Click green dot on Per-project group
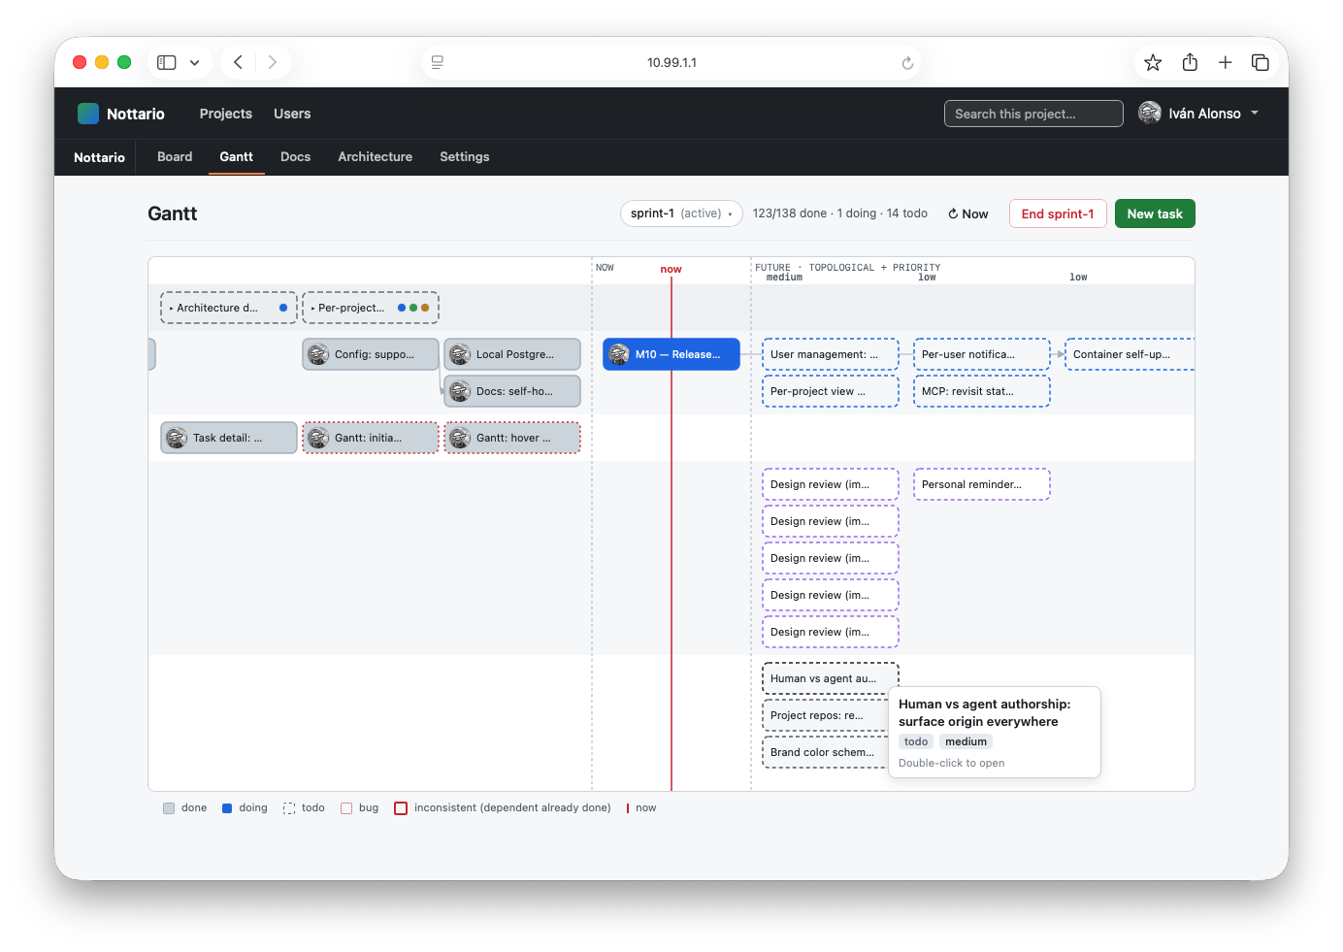Screen dimensions: 1343x952 click(x=413, y=308)
